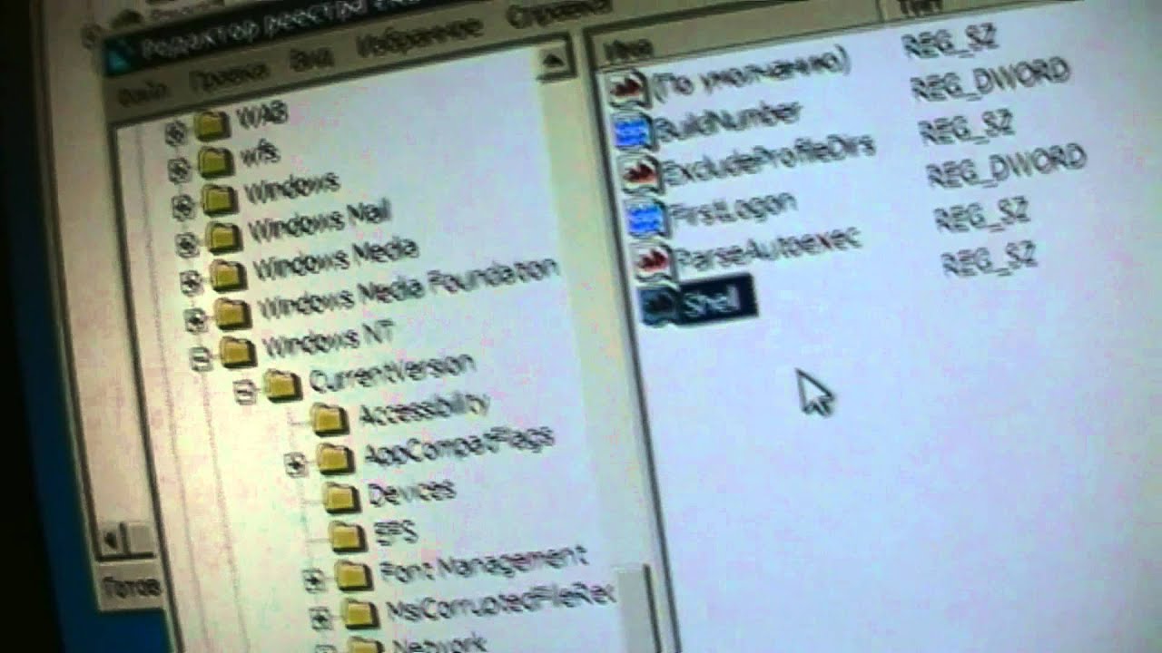Click the MsiCorruptedFileRecovery folder icon
The height and width of the screenshot is (653, 1162).
pyautogui.click(x=359, y=614)
